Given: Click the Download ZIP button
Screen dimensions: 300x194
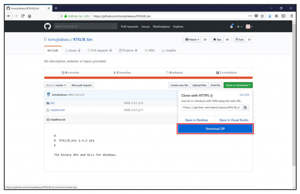Looking at the screenshot, I should 215,129.
